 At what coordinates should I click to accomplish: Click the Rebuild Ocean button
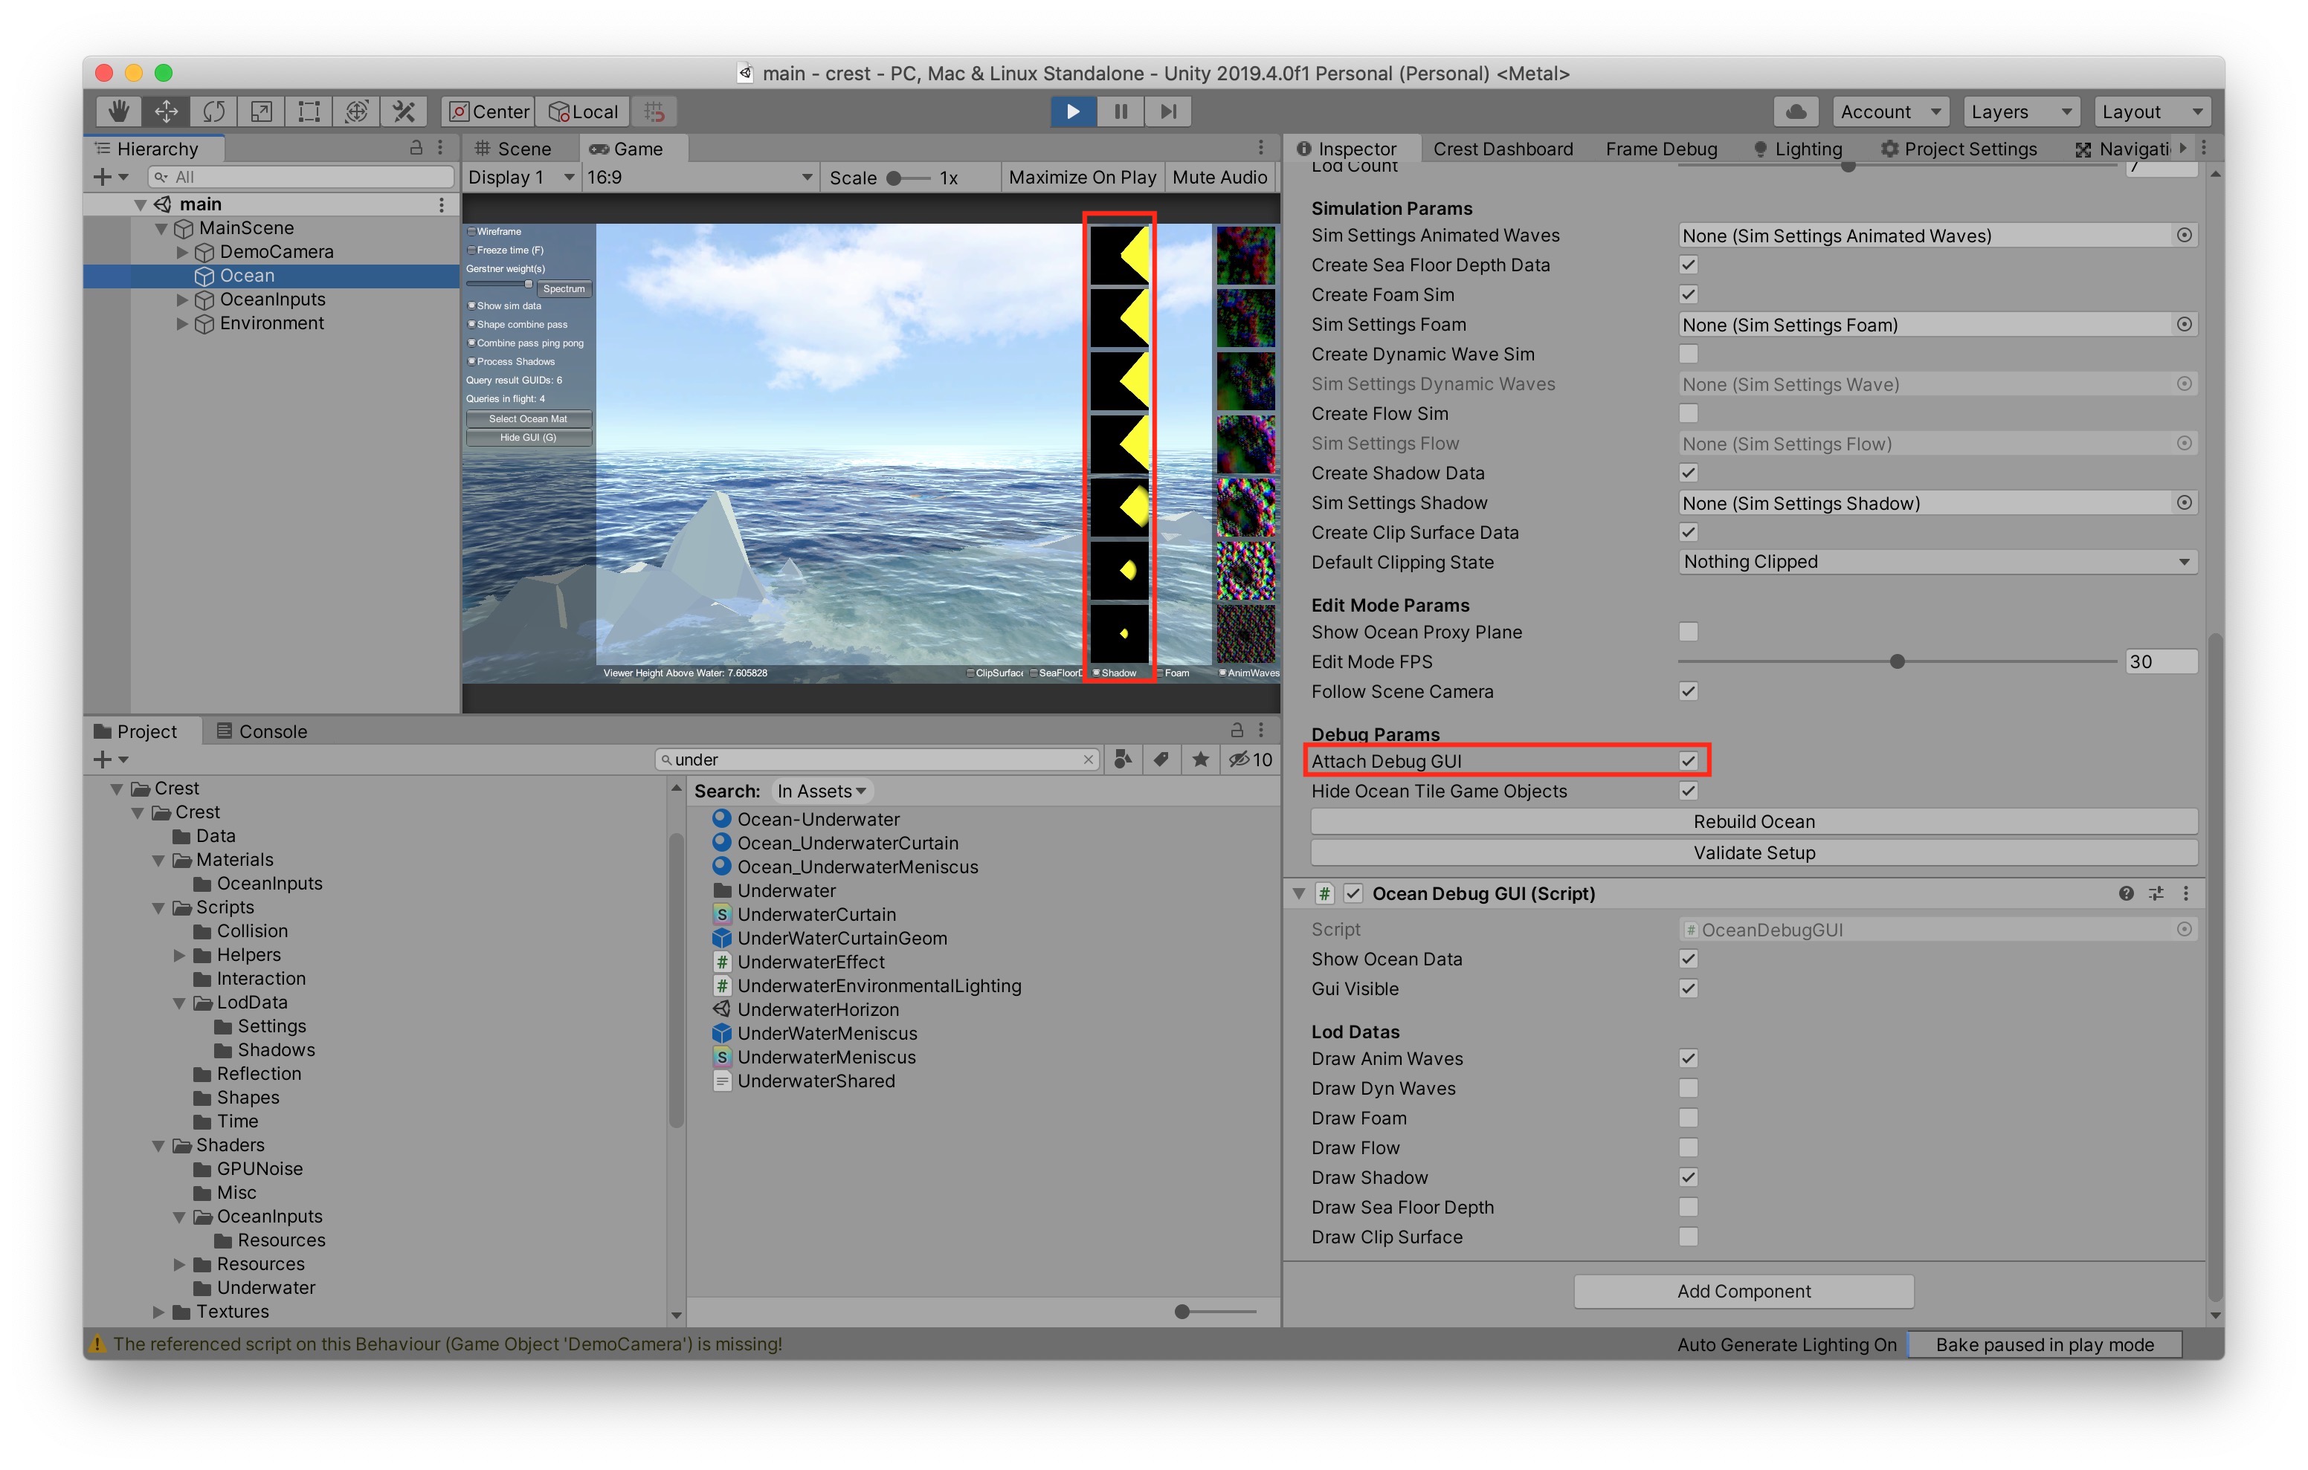tap(1753, 821)
